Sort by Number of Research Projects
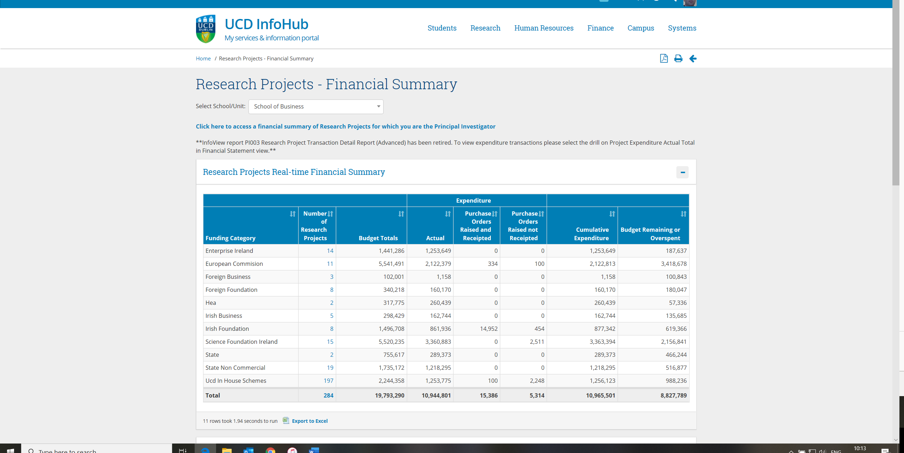Viewport: 904px width, 453px height. click(330, 214)
